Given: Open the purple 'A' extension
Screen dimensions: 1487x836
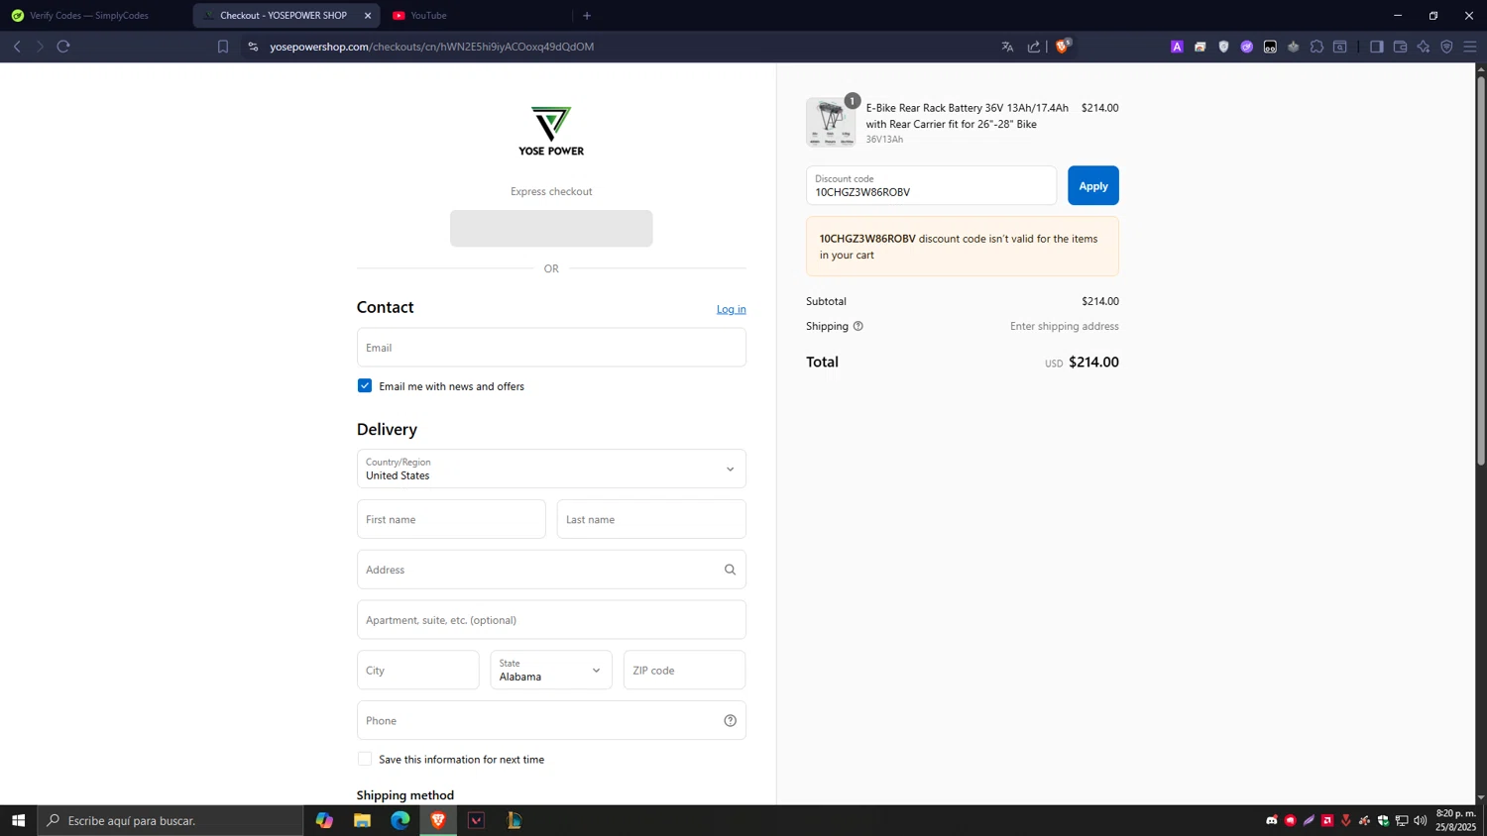Looking at the screenshot, I should [x=1177, y=47].
